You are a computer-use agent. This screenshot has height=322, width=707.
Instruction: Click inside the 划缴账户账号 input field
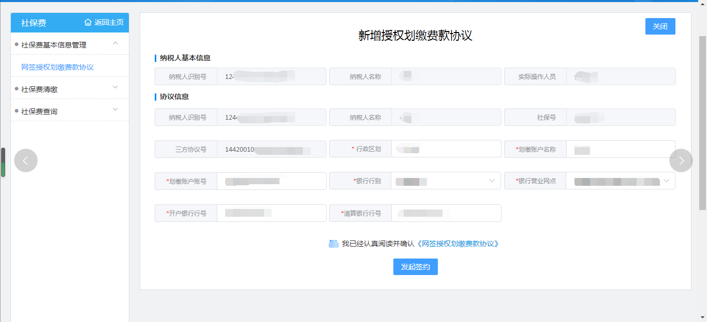(272, 181)
